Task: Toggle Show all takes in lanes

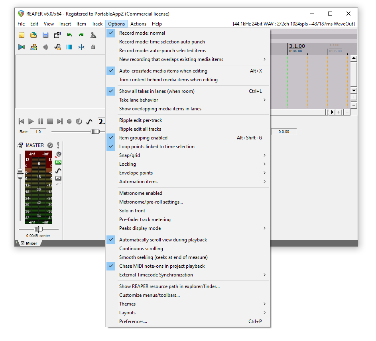Action: [188, 91]
